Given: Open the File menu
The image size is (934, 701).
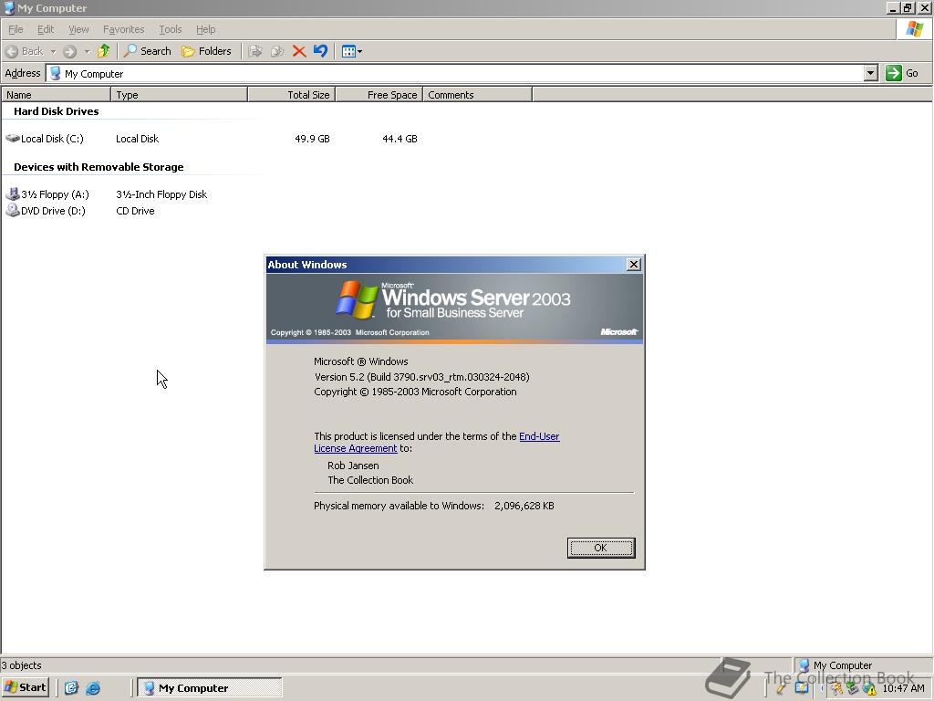Looking at the screenshot, I should tap(16, 29).
